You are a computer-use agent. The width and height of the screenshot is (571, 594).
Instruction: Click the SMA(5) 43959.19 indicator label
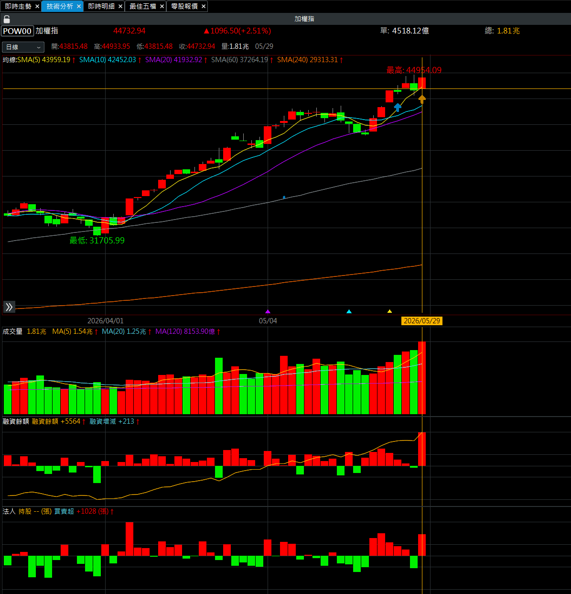point(46,60)
